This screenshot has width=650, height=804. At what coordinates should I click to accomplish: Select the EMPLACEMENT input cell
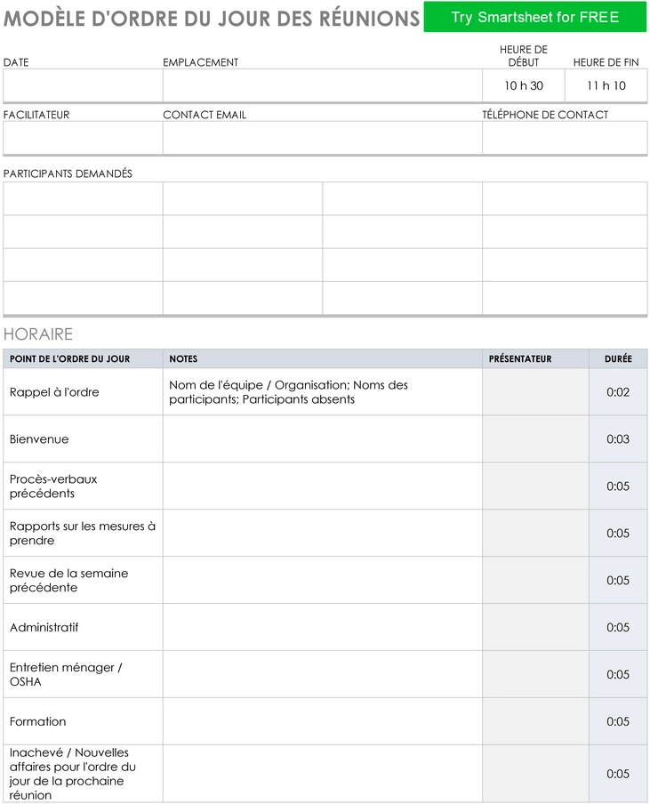[x=323, y=85]
